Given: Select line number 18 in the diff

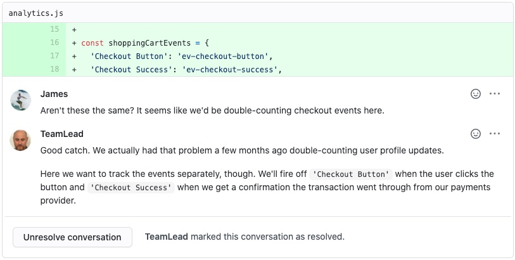Looking at the screenshot, I should click(x=54, y=69).
